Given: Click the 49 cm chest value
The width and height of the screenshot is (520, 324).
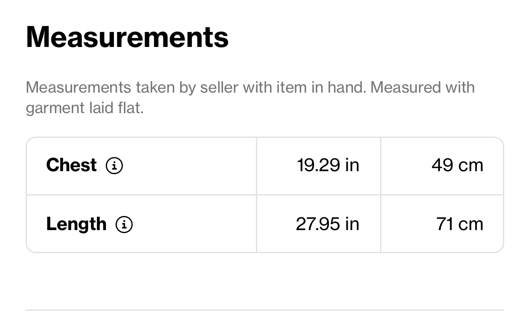Looking at the screenshot, I should tap(457, 165).
